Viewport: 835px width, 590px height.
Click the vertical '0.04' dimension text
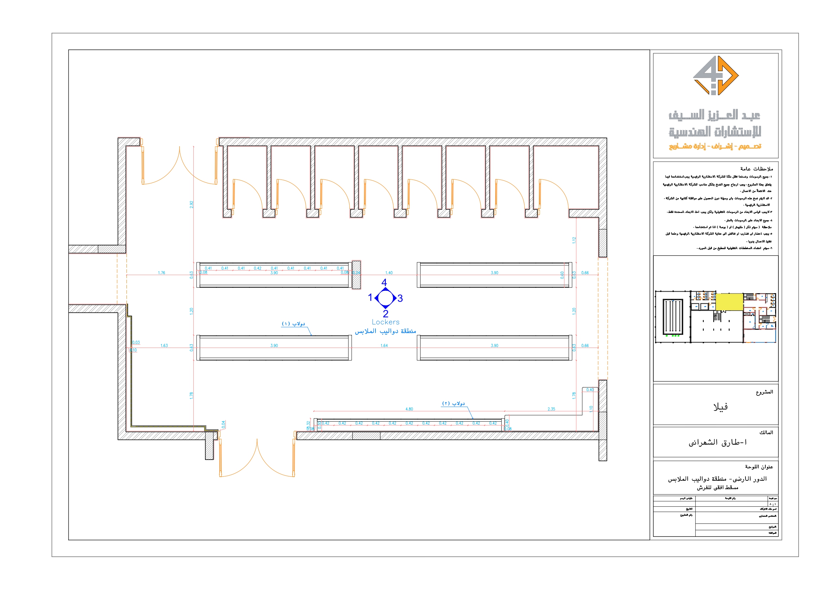[223, 424]
